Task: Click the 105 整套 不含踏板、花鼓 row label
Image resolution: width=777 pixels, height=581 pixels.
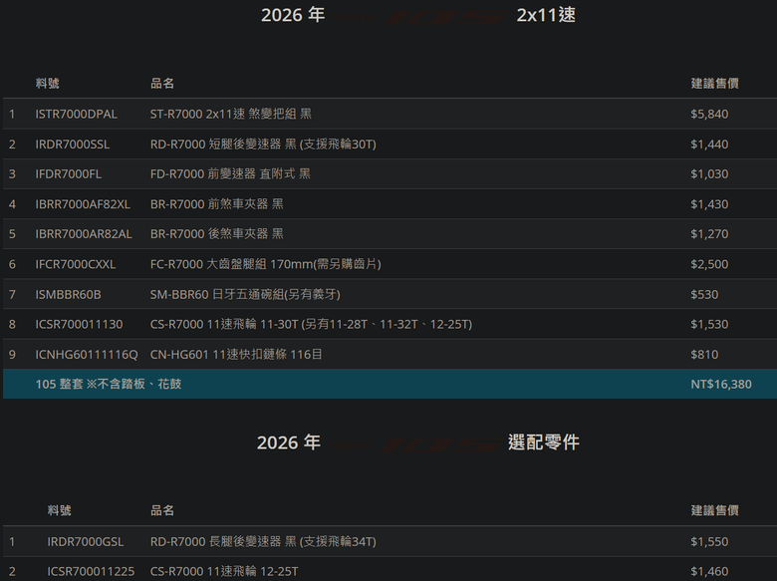Action: tap(109, 385)
